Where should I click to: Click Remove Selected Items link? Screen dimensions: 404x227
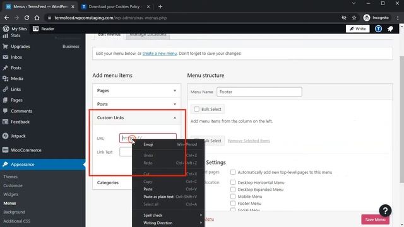click(x=249, y=141)
